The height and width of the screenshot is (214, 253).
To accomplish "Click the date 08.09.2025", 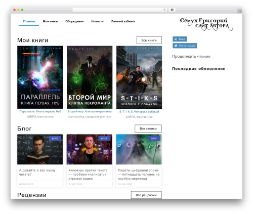I will tap(26, 184).
